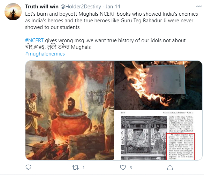Screen dimensions: 204x178
Task: Open the Truth will win profile avatar
Action: (x=13, y=12)
